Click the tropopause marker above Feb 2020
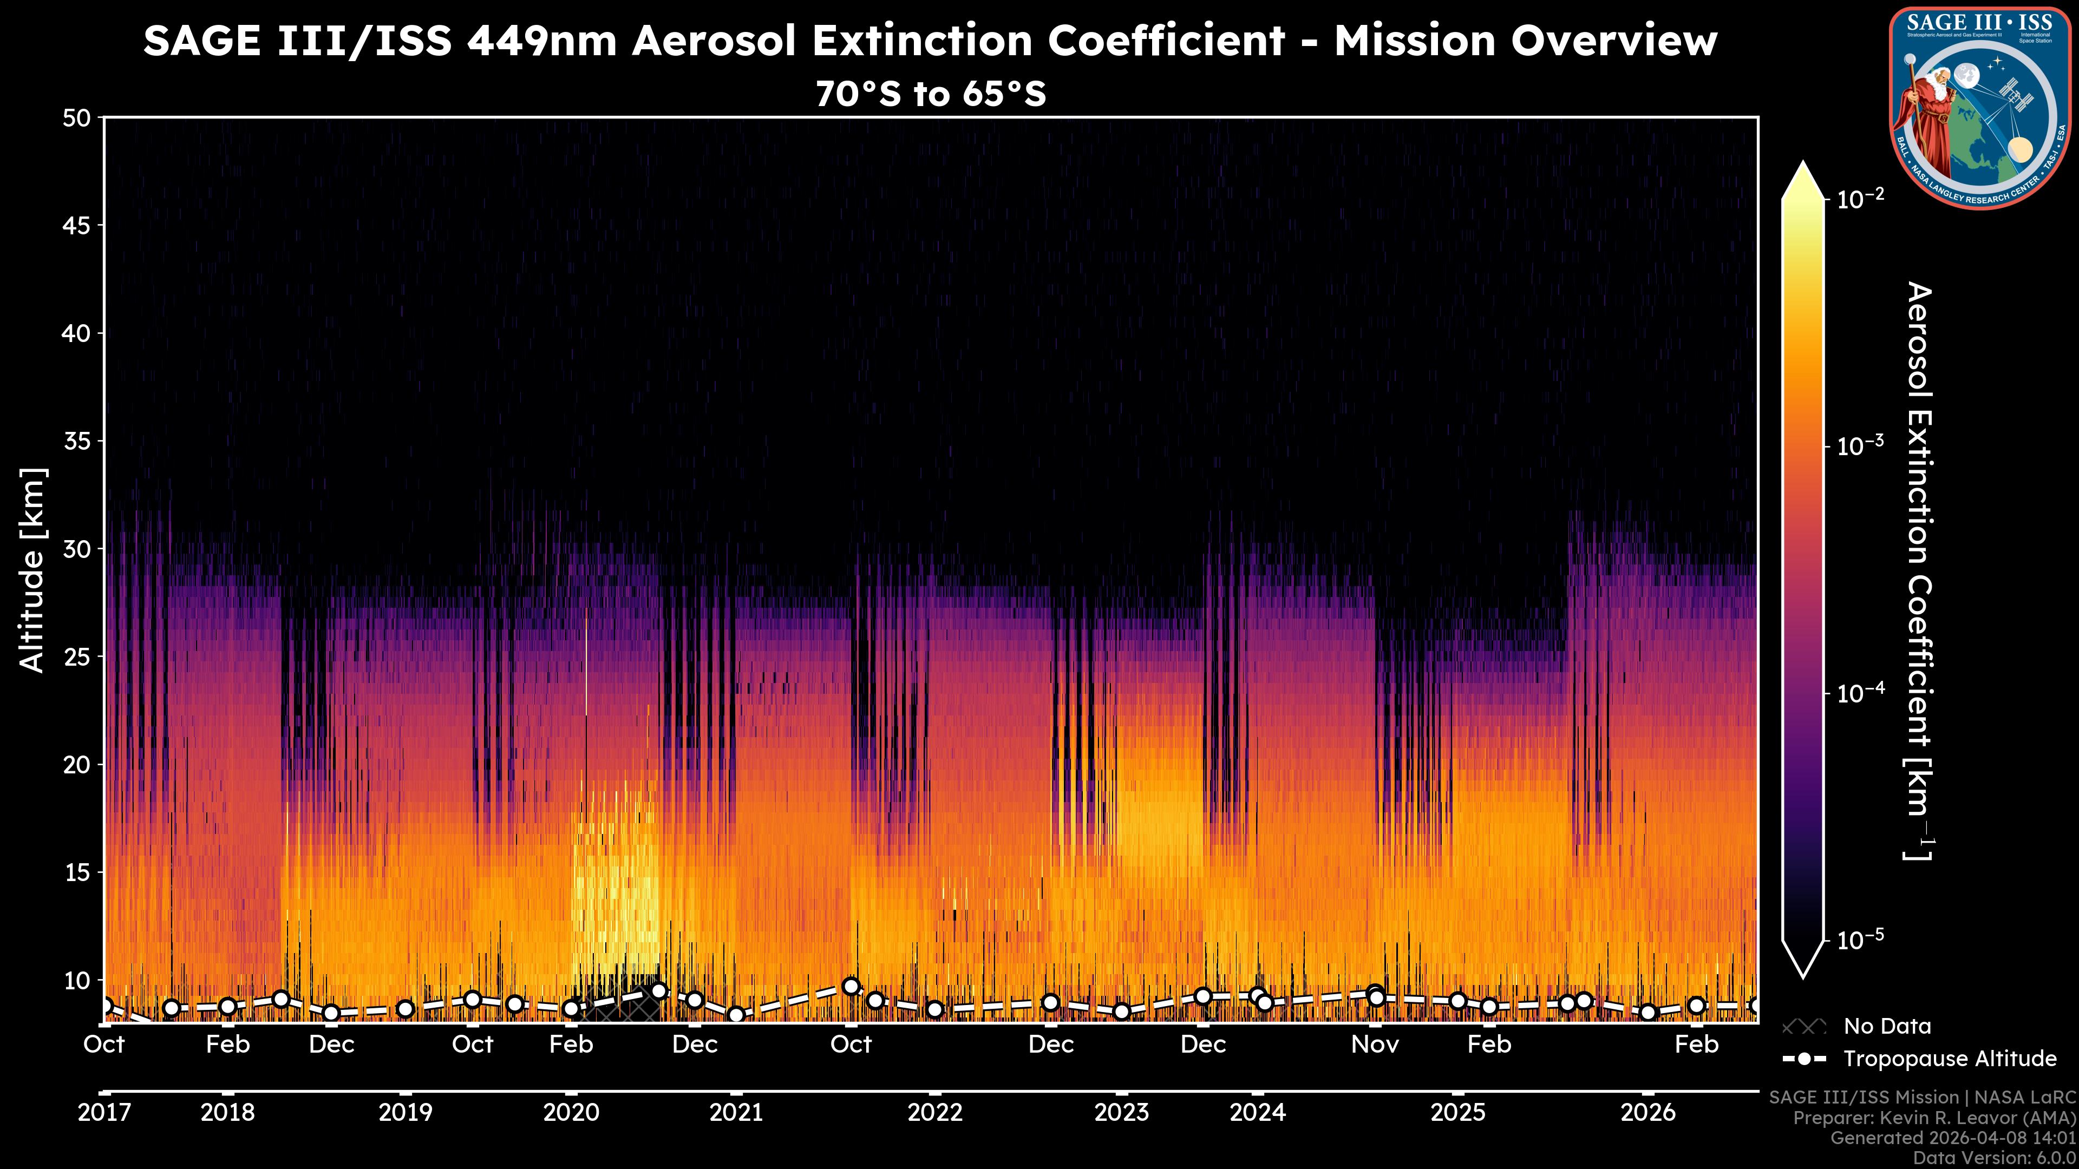This screenshot has height=1169, width=2079. click(x=571, y=1008)
